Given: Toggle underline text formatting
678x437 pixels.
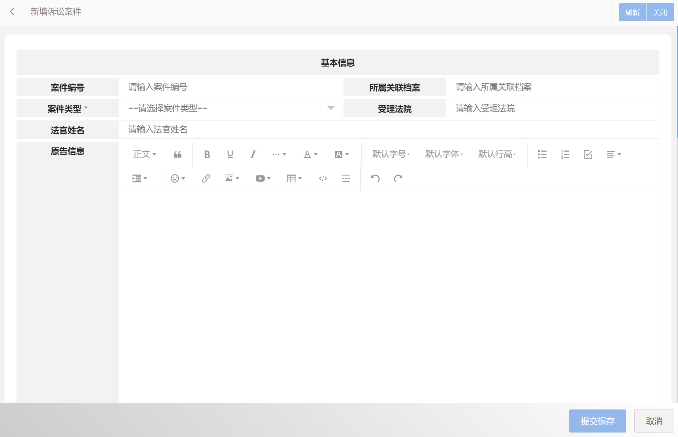Looking at the screenshot, I should point(230,154).
